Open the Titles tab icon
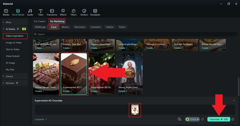 click(x=40, y=11)
